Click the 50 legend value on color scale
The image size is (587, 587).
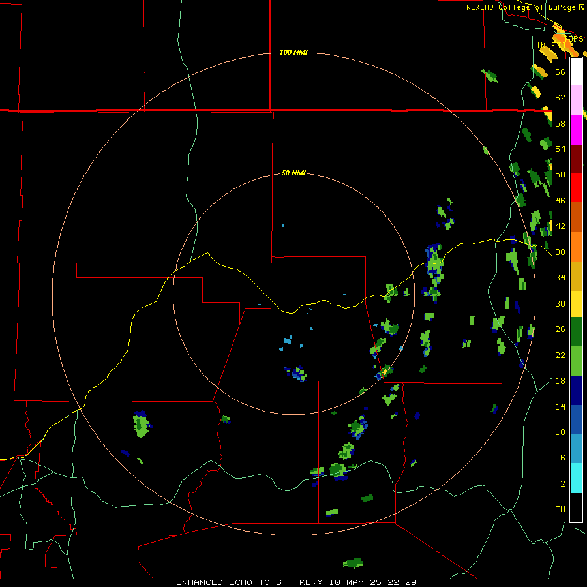[x=560, y=175]
